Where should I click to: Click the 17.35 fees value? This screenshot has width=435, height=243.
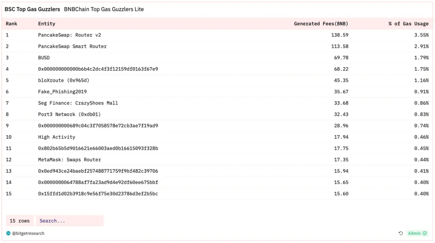(x=341, y=160)
